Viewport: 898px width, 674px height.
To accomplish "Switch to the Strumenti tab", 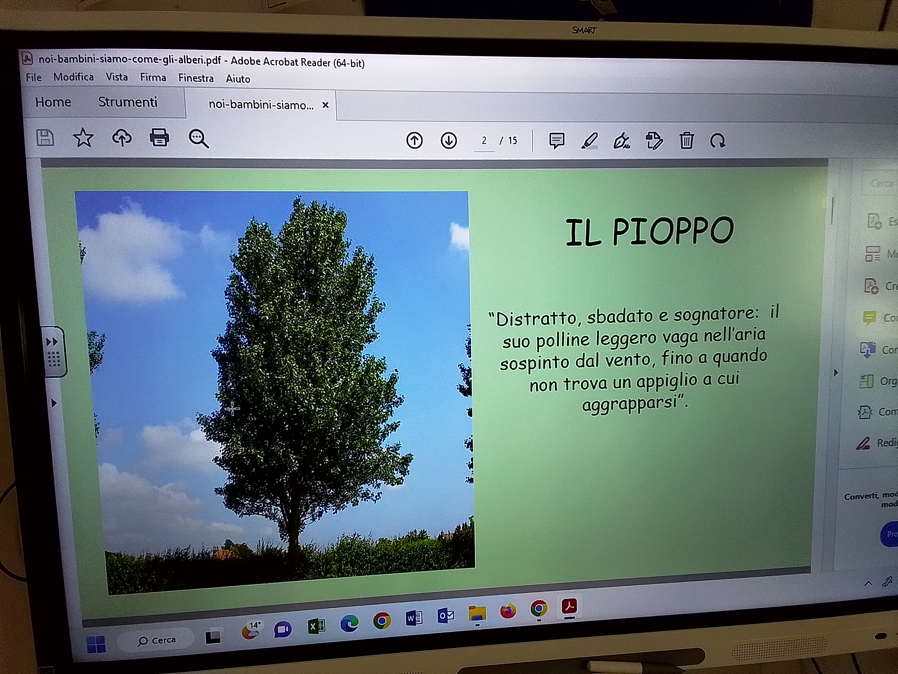I will click(x=127, y=102).
